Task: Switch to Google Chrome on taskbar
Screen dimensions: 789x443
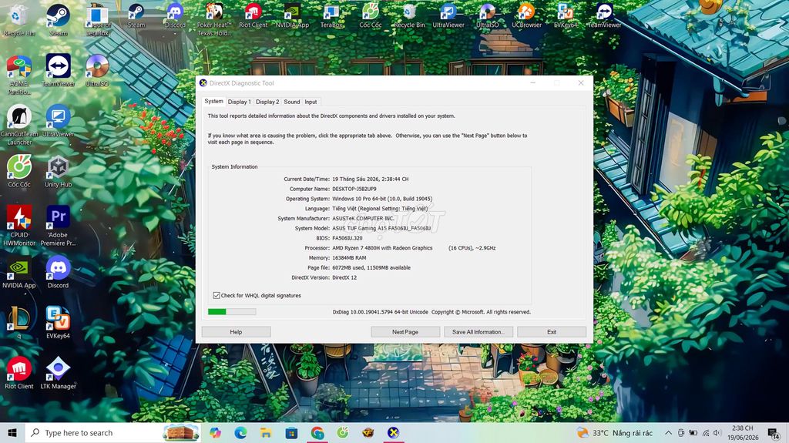Action: point(317,432)
